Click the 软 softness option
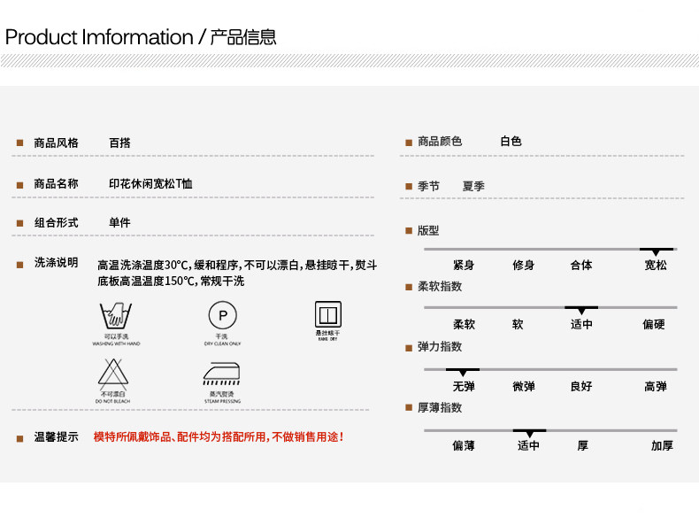The image size is (699, 517). pyautogui.click(x=518, y=324)
